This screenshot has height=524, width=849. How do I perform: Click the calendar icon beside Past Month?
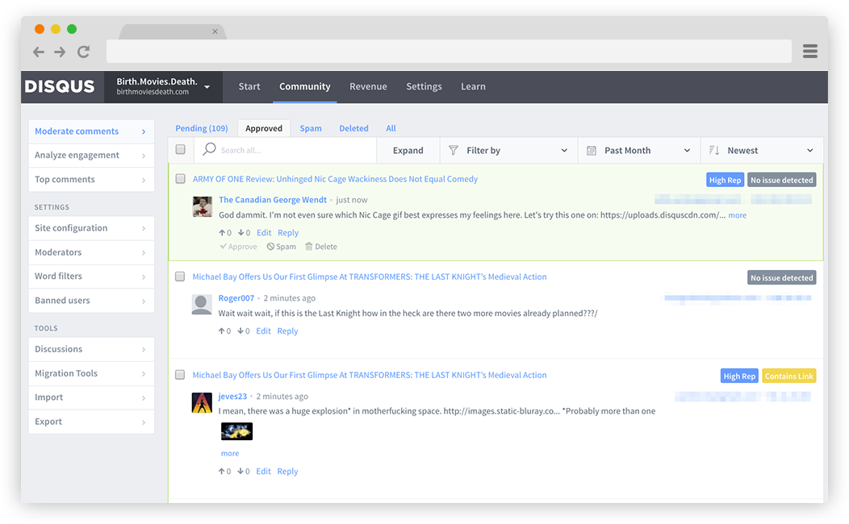592,150
